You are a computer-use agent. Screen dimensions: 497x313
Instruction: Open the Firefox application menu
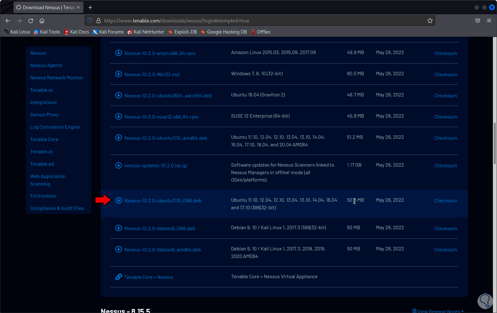(x=489, y=21)
